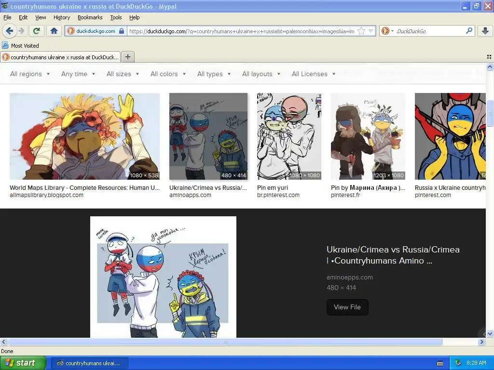
Task: Expand the All regions filter
Action: [x=30, y=74]
